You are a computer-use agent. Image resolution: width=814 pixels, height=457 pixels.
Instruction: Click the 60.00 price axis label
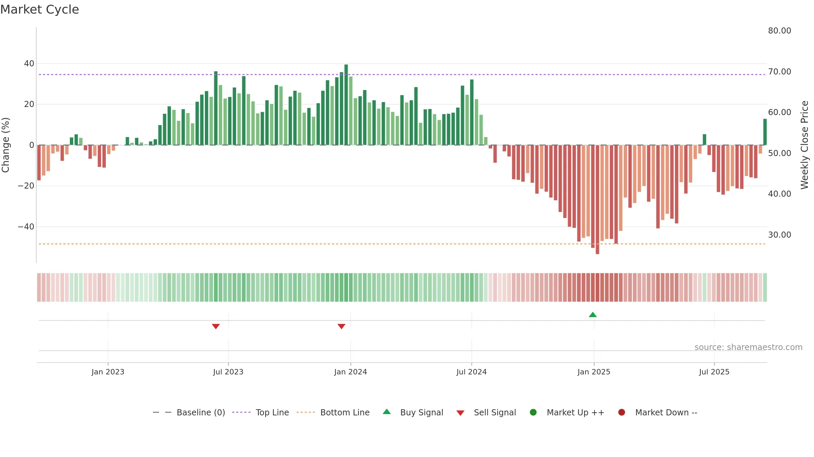pos(779,112)
